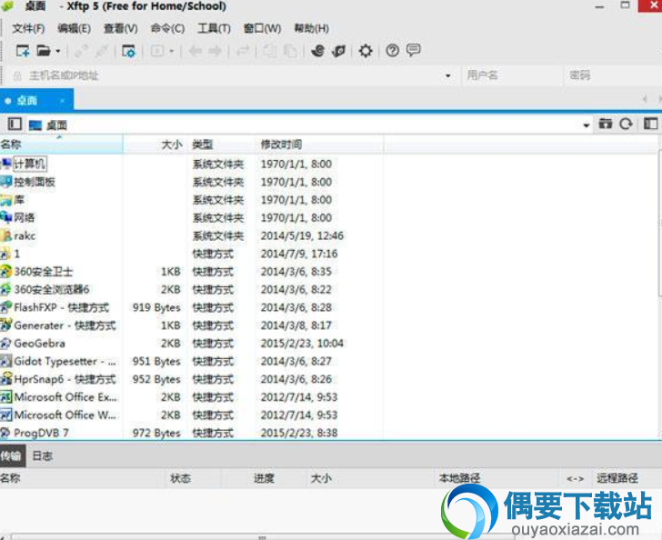Select the 网络 network item
Image resolution: width=662 pixels, height=540 pixels.
pos(24,217)
